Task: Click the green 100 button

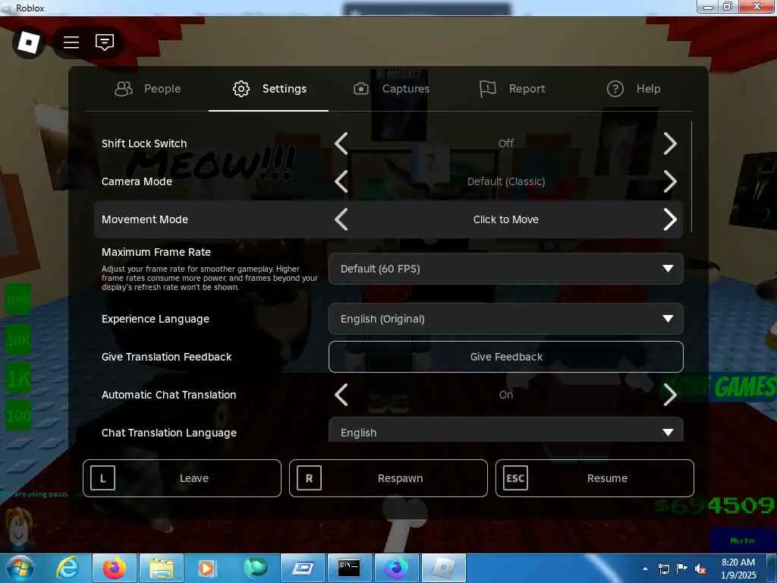Action: point(18,415)
